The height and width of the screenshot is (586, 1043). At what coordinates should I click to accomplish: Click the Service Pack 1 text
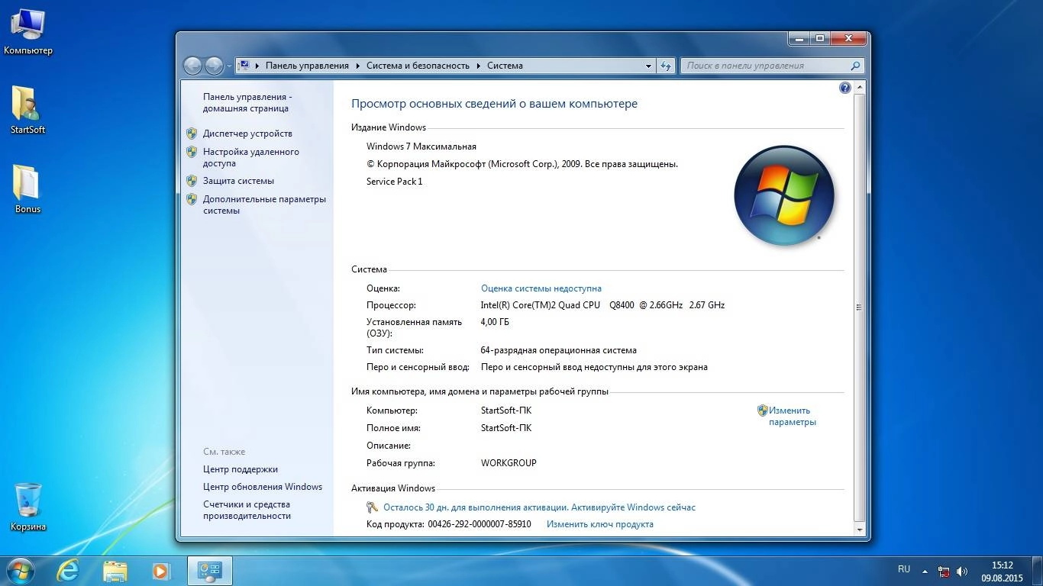point(394,182)
